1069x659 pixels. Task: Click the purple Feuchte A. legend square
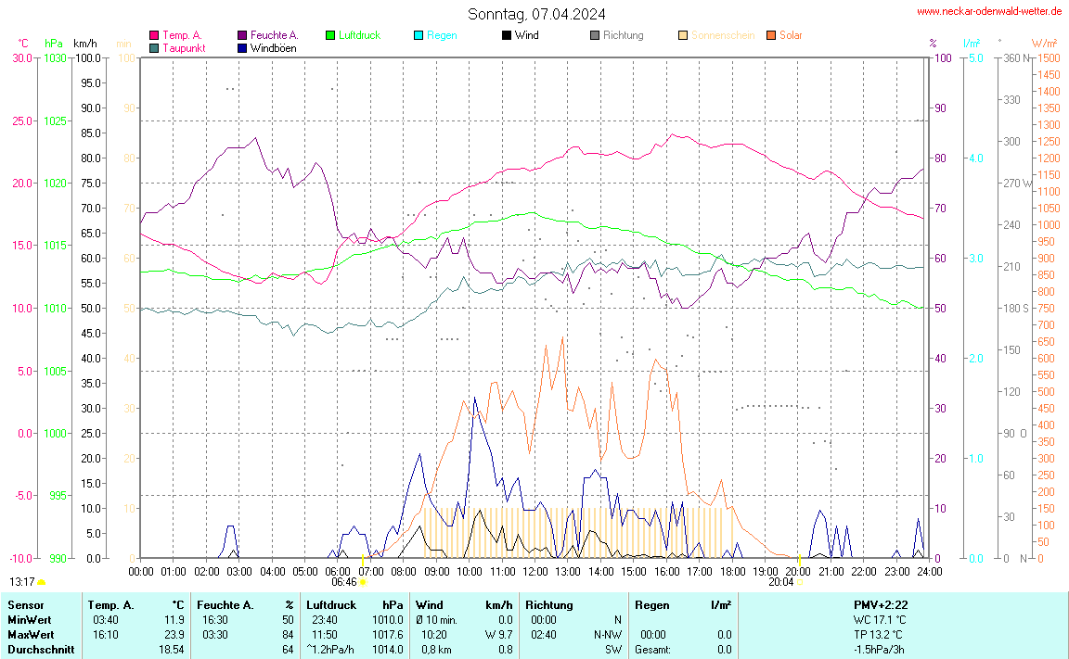243,35
